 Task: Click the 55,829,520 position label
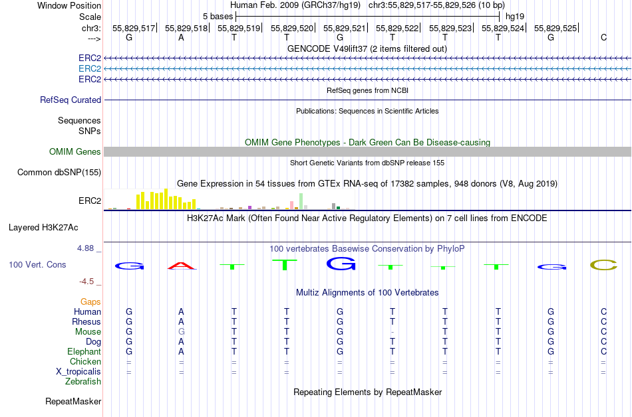click(292, 28)
